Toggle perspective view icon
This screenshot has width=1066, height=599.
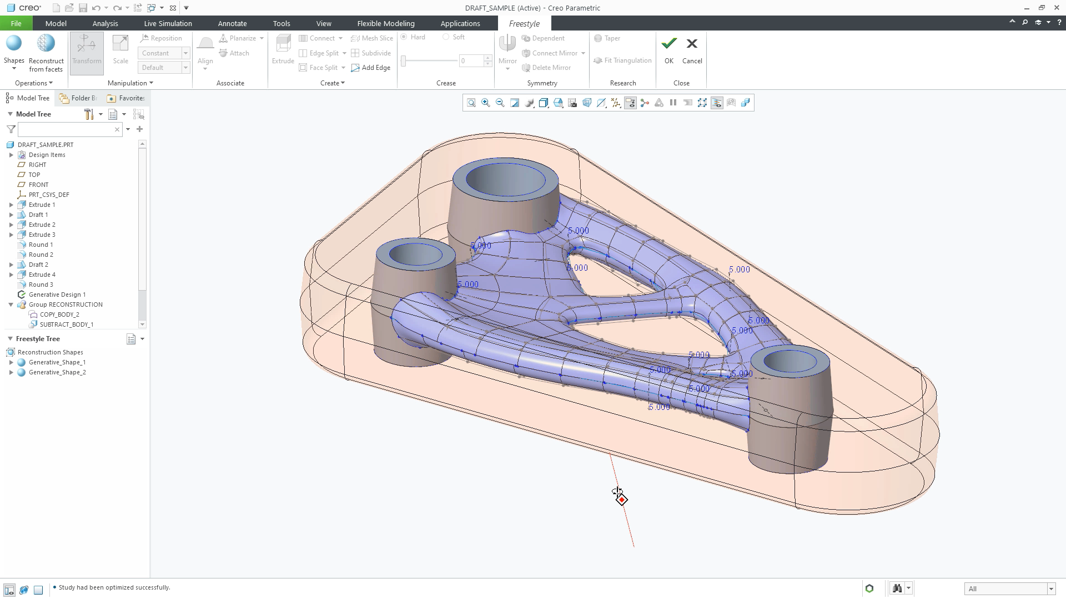[587, 103]
